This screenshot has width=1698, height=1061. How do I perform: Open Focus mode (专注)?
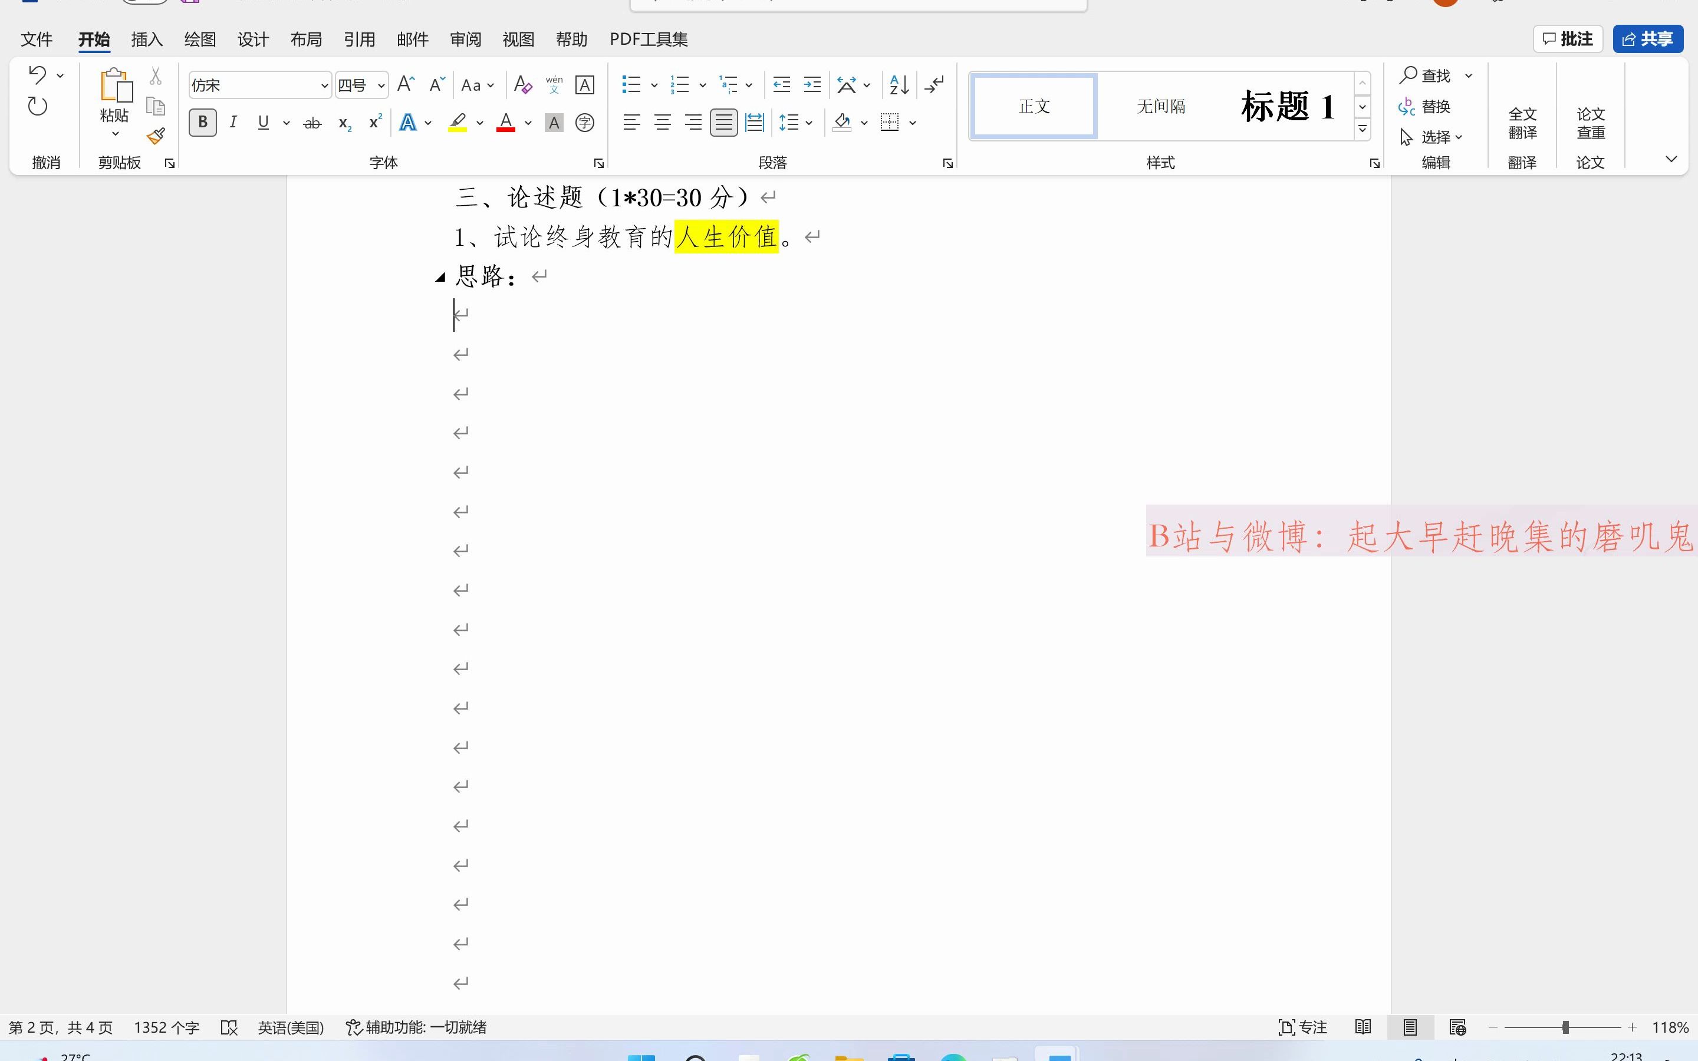point(1303,1027)
